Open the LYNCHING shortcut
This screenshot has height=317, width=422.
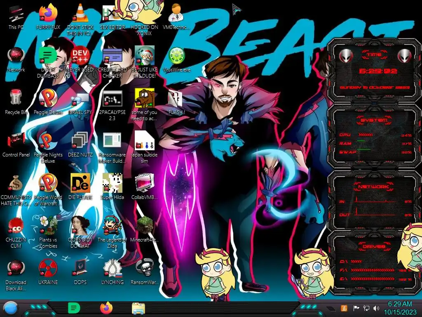point(112,272)
